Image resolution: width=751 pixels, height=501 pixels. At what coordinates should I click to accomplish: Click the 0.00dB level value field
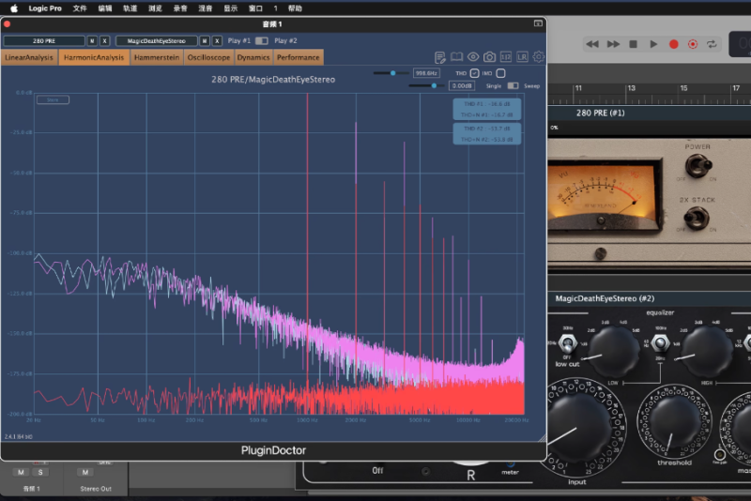click(462, 85)
